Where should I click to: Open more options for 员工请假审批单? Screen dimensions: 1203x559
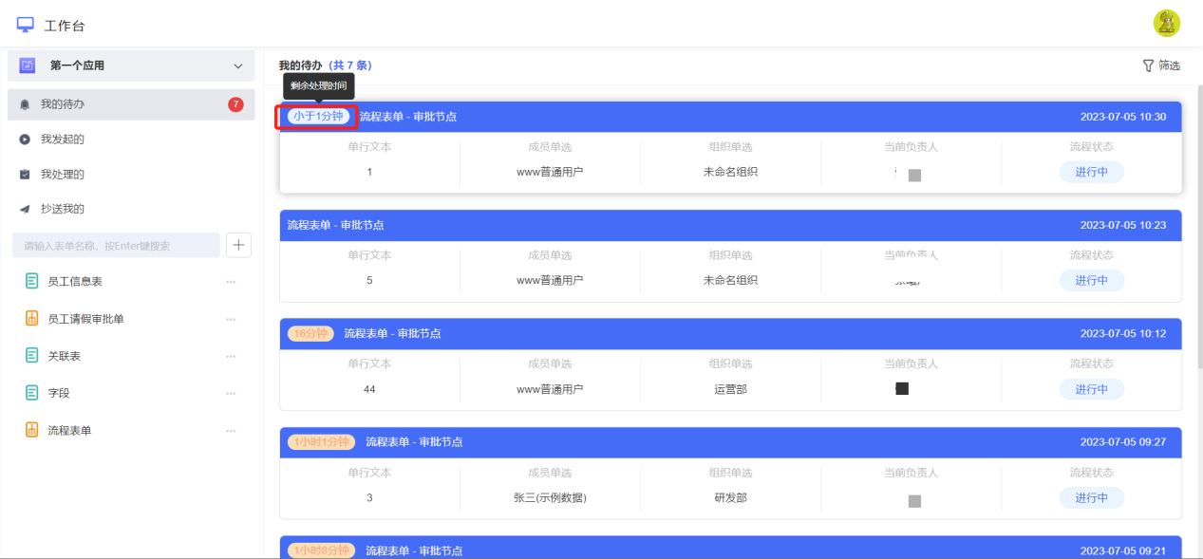231,319
